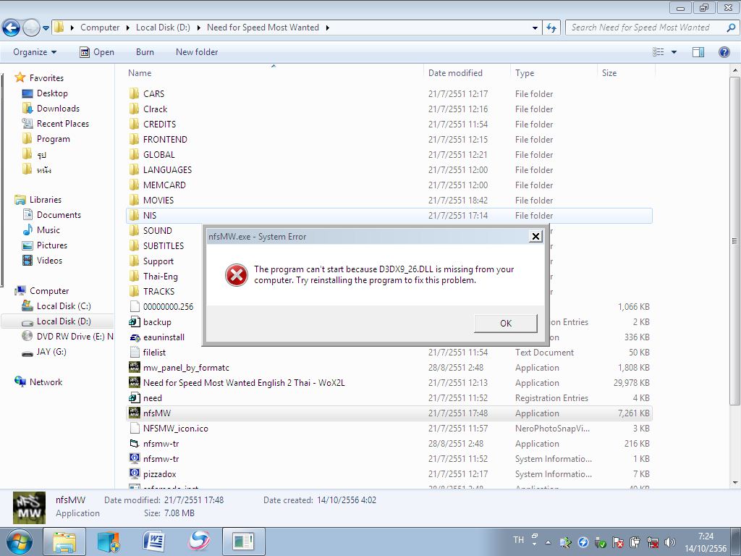
Task: Click the refresh button beside address bar
Action: pyautogui.click(x=551, y=28)
